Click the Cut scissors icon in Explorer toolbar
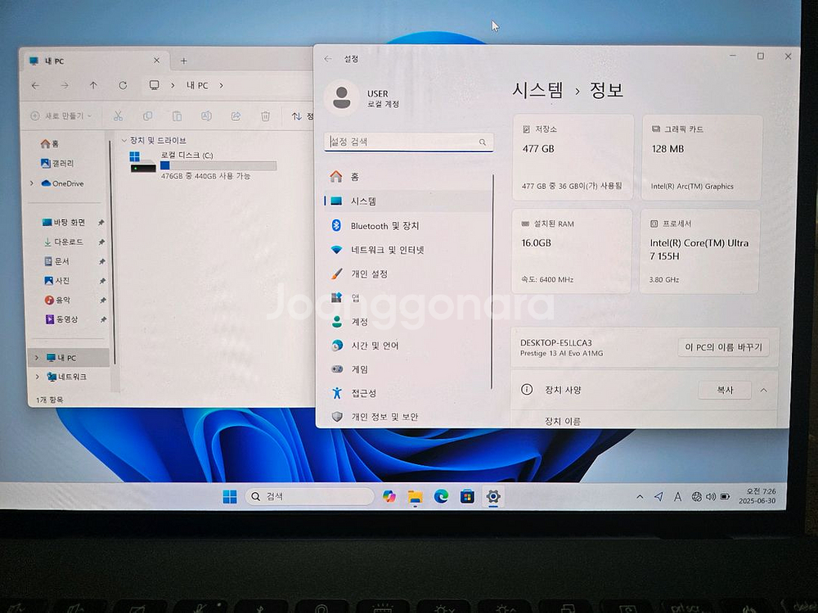This screenshot has height=613, width=818. [119, 116]
